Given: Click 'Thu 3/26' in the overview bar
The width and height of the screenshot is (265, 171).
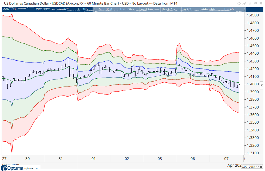Looking at the screenshot, I should tap(63, 9).
